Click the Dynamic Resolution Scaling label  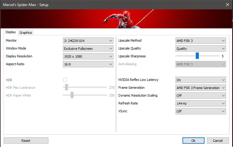coord(138,95)
